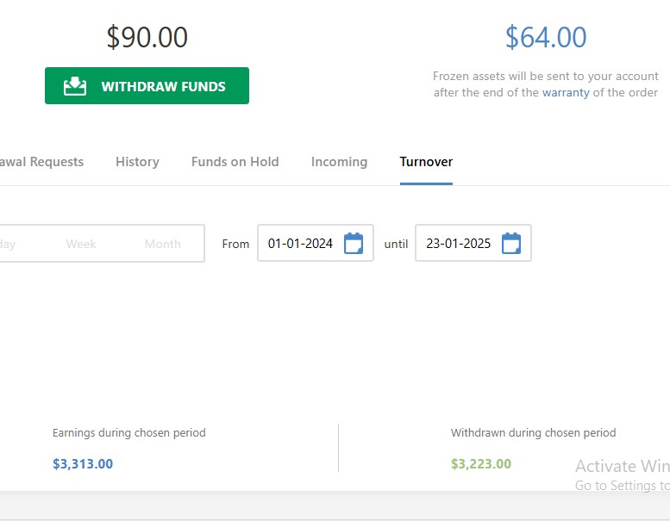The image size is (670, 521).
Task: Click the $3,223.00 withdrawn amount
Action: (x=480, y=464)
